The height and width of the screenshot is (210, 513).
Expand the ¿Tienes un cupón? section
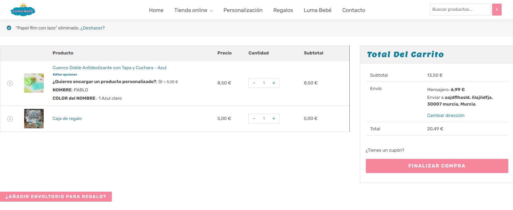coord(385,150)
